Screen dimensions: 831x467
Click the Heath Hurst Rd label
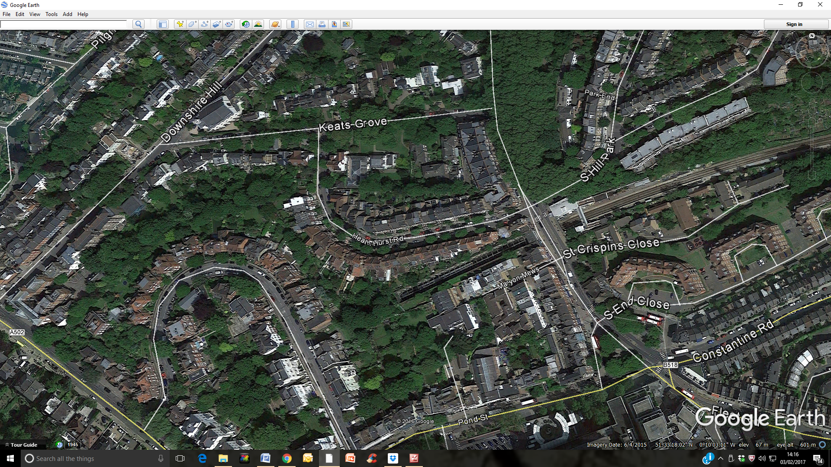[x=377, y=239]
